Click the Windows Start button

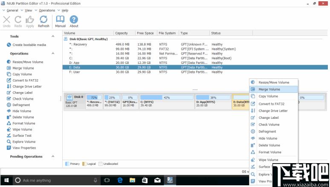pos(6,180)
